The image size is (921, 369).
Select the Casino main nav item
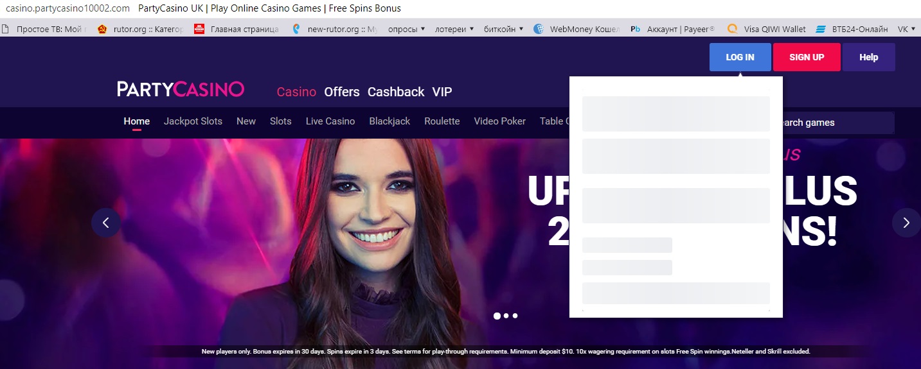(x=296, y=92)
